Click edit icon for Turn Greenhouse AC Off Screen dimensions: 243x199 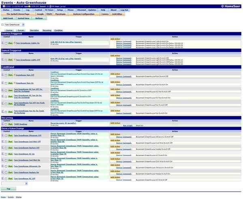click(x=3, y=178)
